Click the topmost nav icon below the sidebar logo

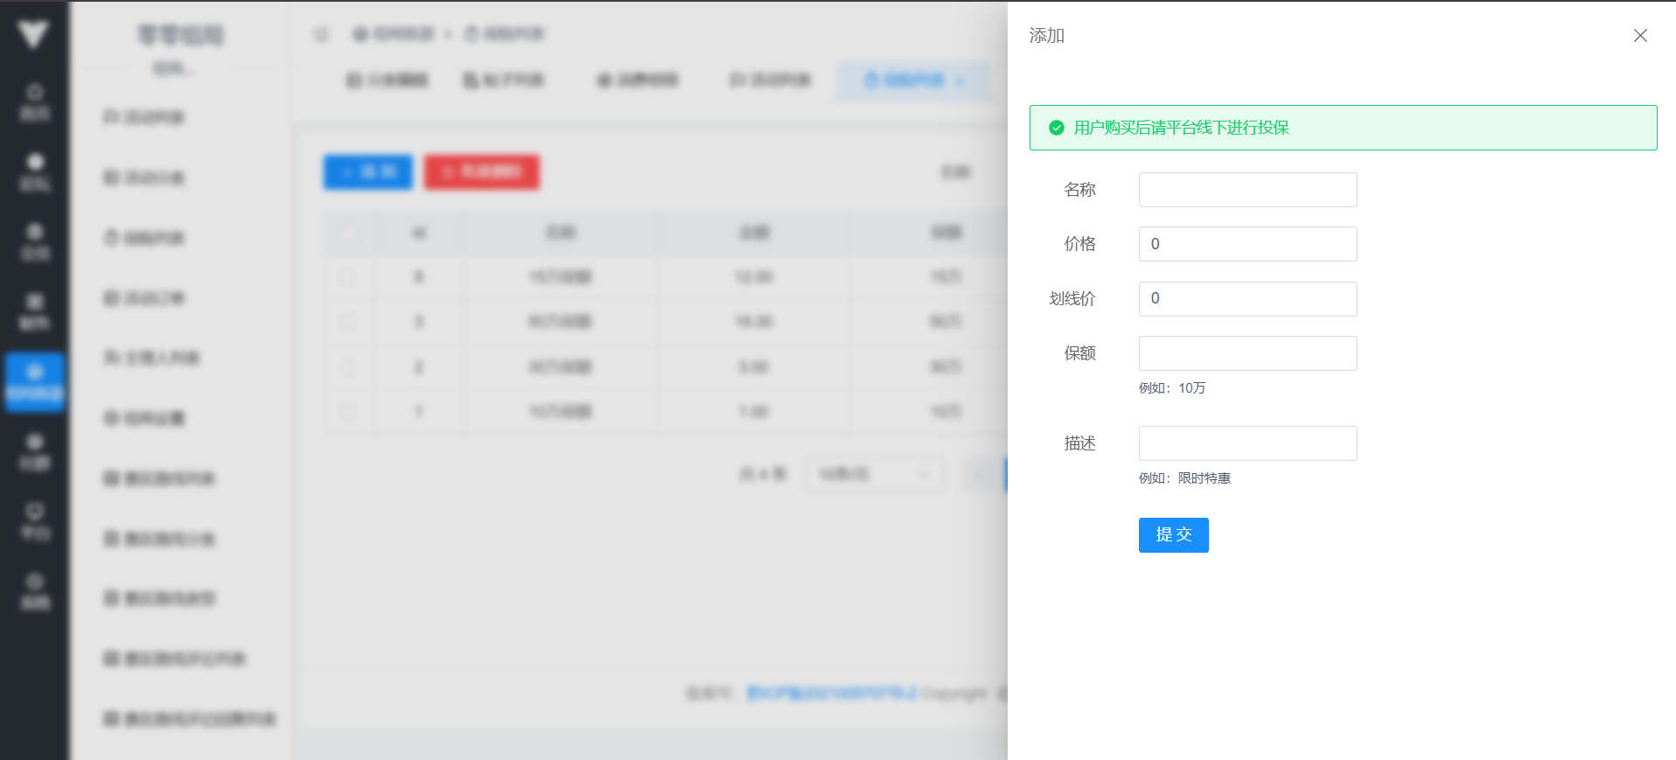point(35,101)
